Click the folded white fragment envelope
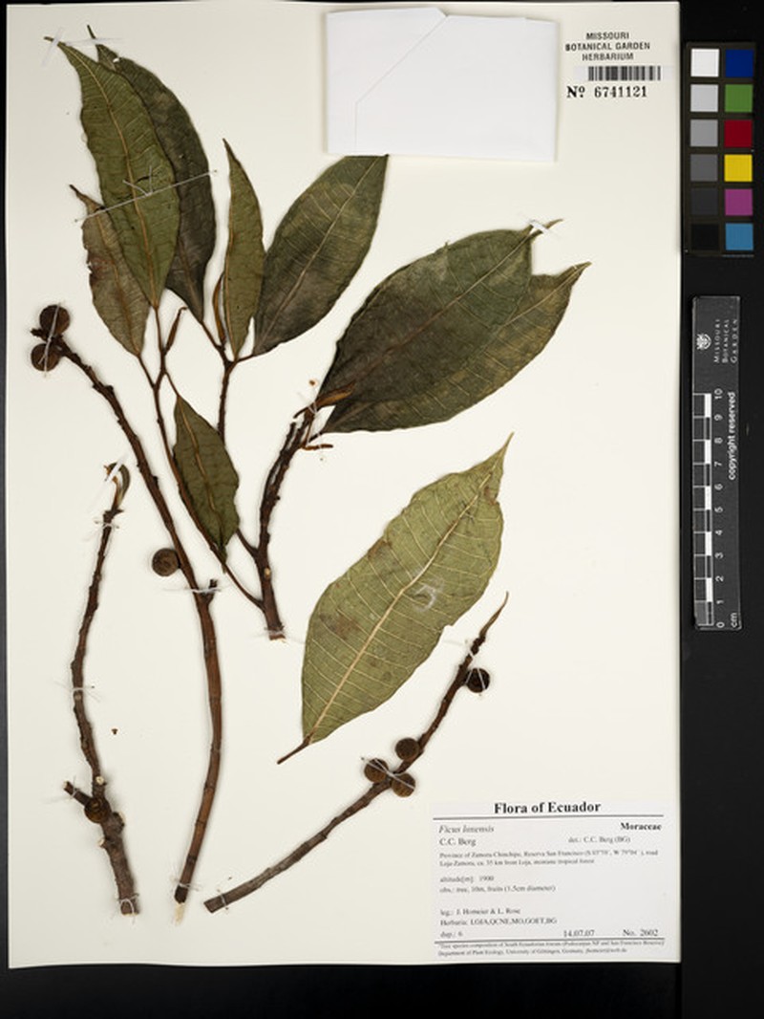Image resolution: width=764 pixels, height=1019 pixels. click(441, 84)
